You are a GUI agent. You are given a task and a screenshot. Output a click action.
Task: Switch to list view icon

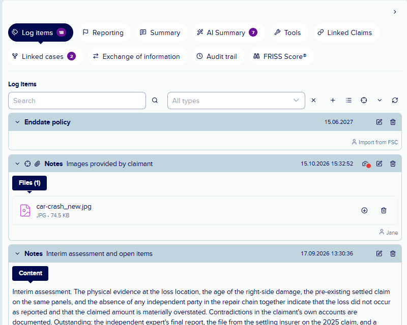[348, 101]
